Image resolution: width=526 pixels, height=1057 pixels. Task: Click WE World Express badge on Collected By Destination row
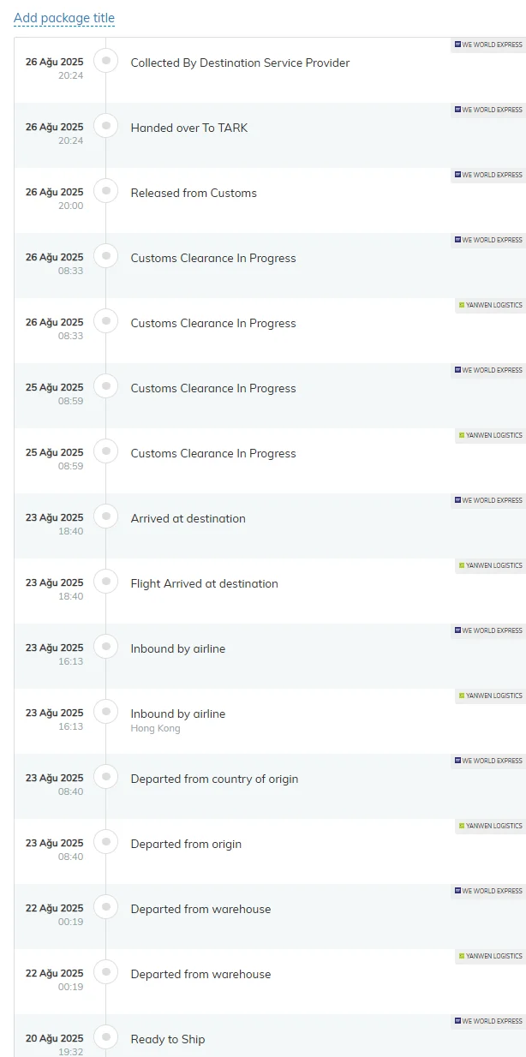click(488, 45)
